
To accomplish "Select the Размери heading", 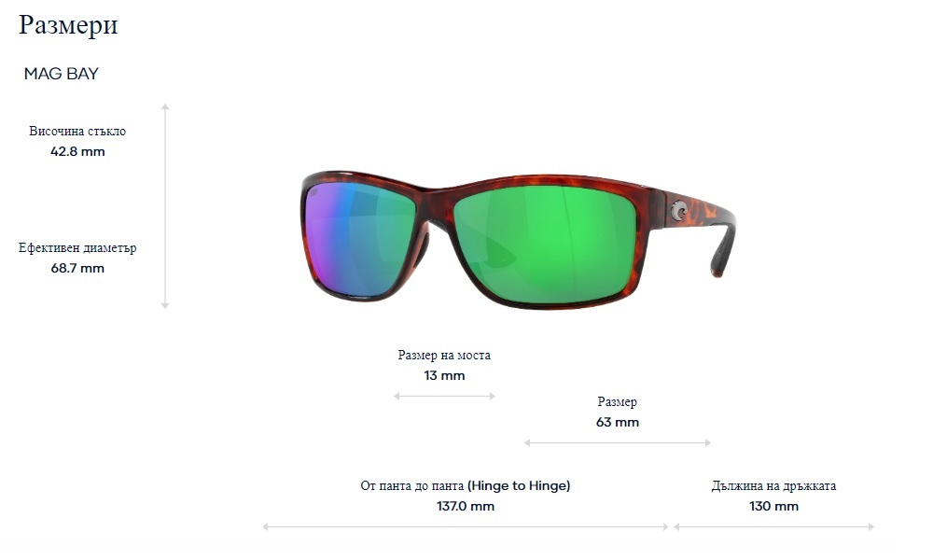I will pos(68,25).
